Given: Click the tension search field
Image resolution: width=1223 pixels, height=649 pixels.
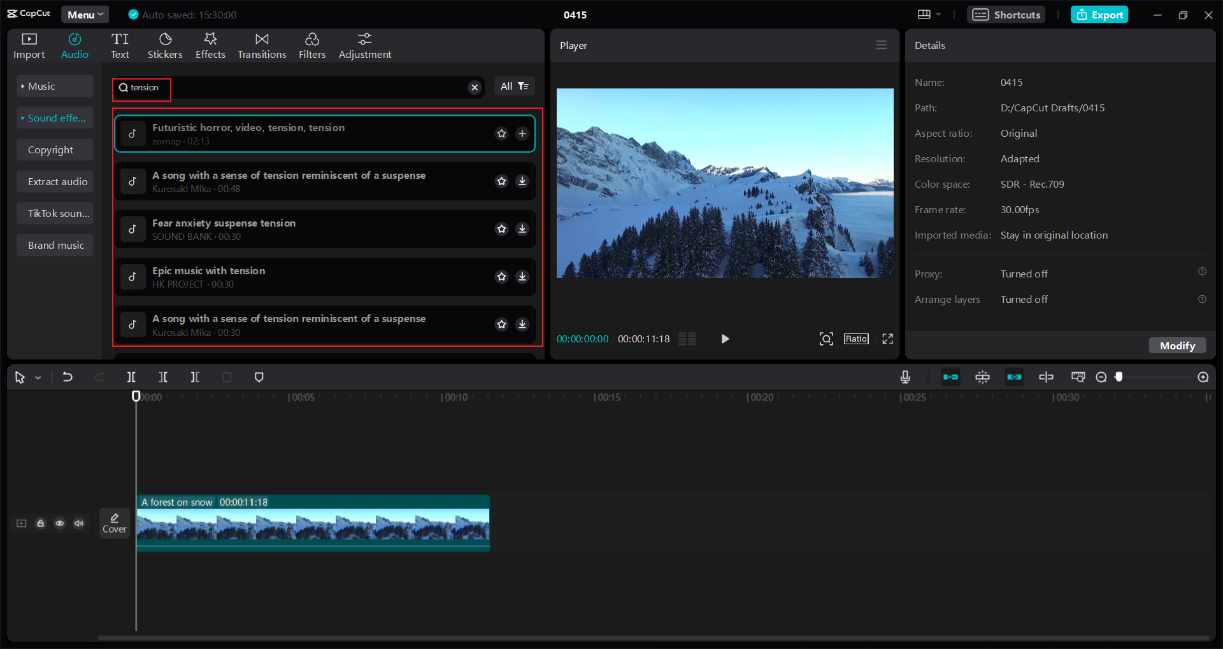Looking at the screenshot, I should coord(298,88).
